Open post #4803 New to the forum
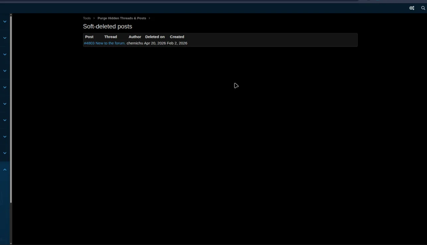 (104, 43)
